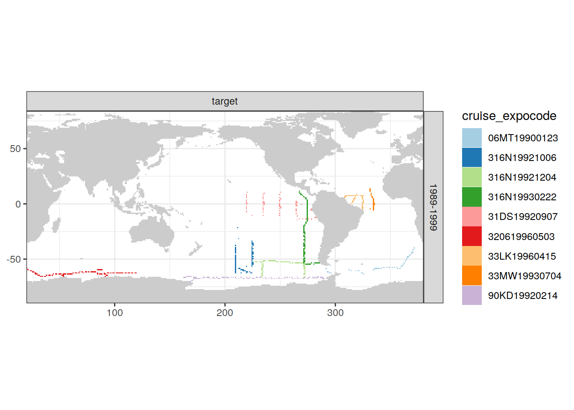Click the 50 tick label on y-axis

tap(15, 149)
